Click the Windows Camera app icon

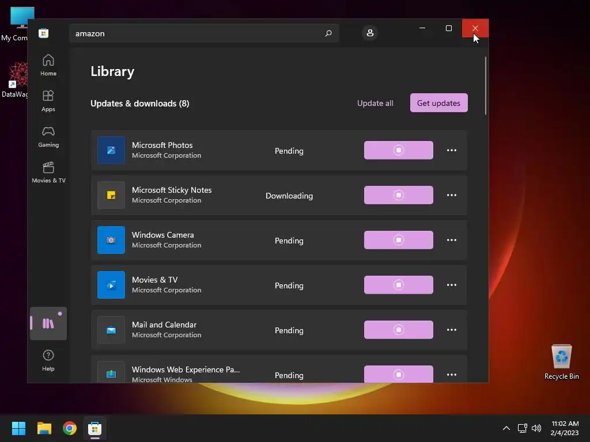111,240
